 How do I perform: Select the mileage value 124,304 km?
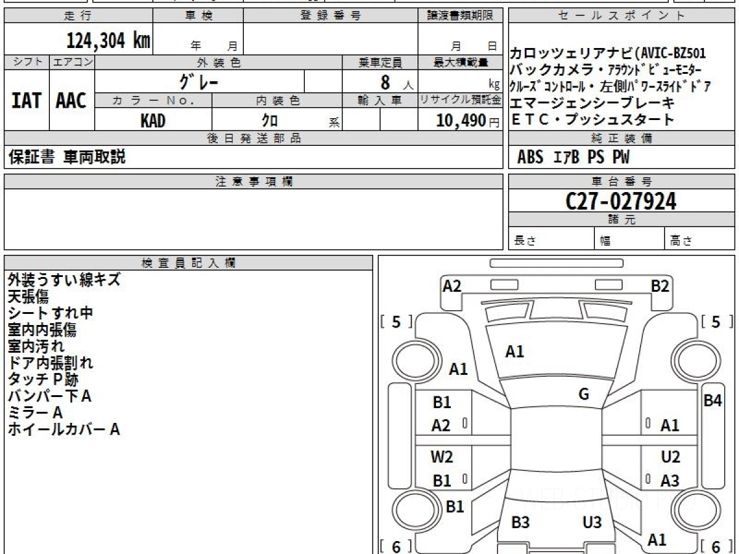coord(108,41)
